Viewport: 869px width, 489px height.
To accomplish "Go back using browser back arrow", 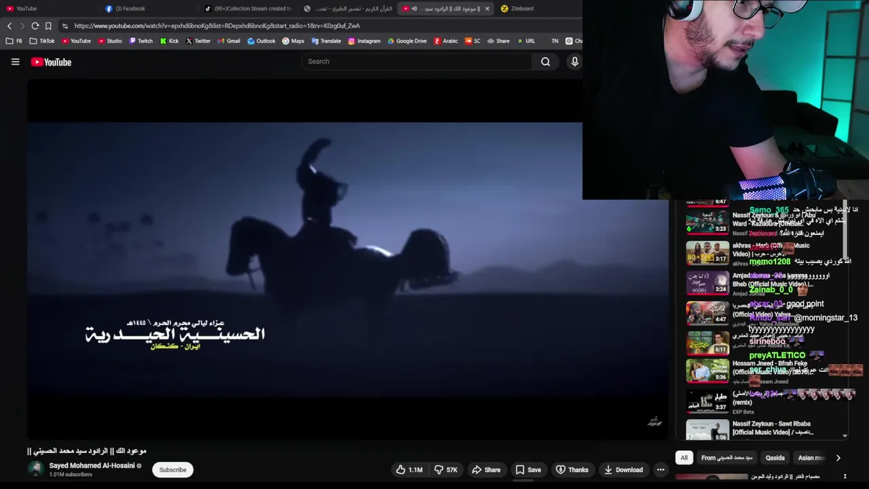I will pos(10,26).
